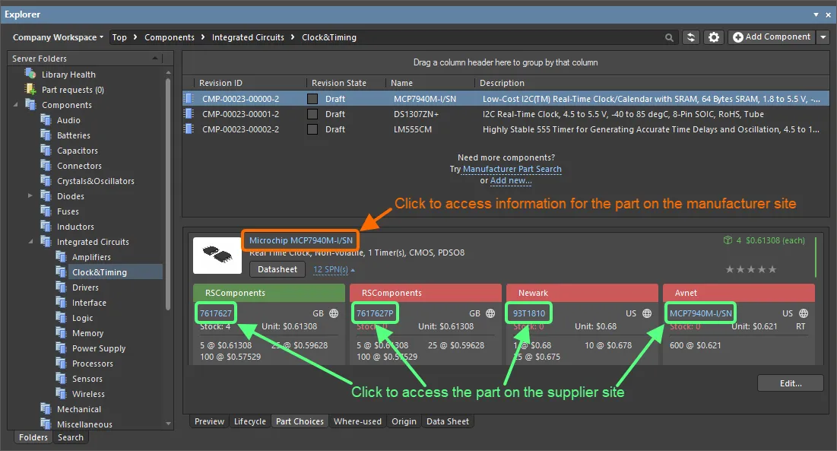Select the Mechanical folder
This screenshot has width=837, height=451.
click(x=79, y=409)
